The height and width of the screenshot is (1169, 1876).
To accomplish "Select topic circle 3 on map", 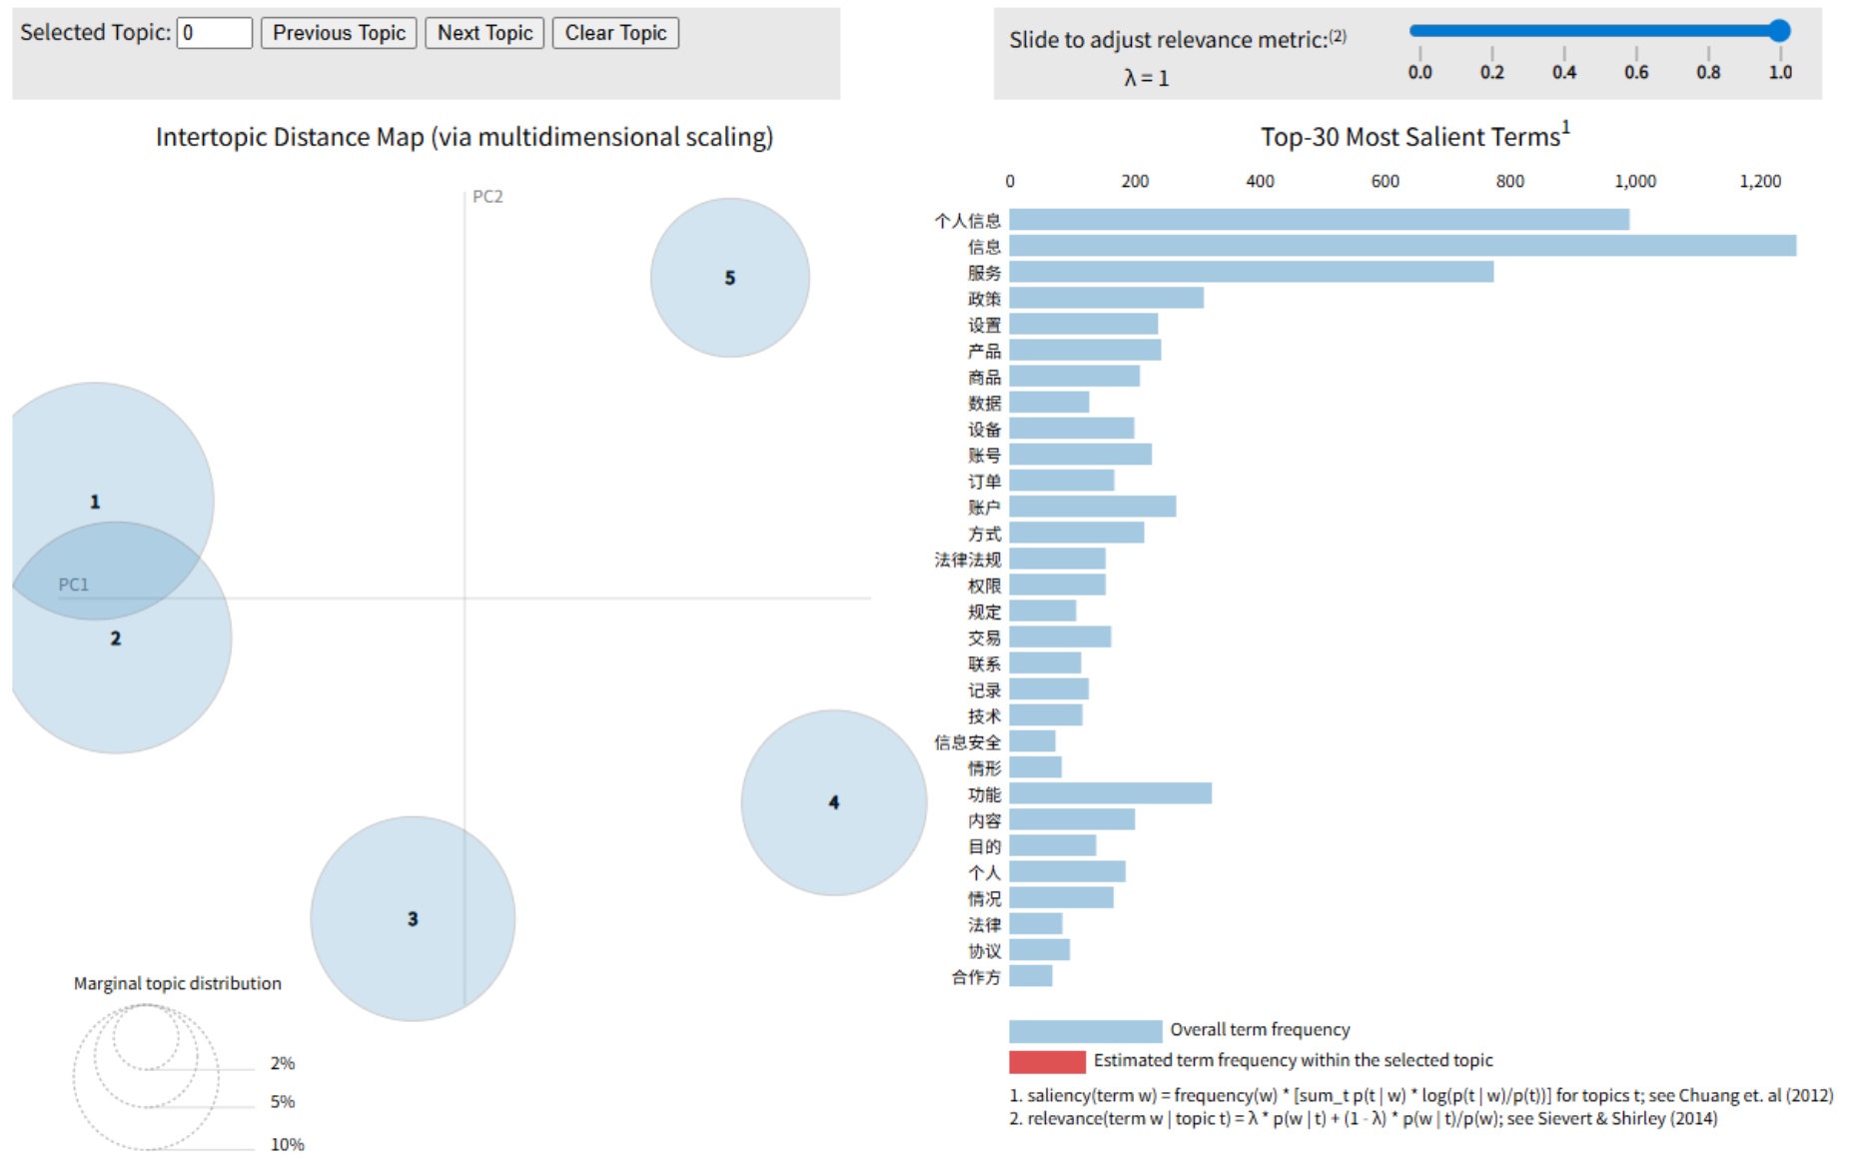I will (413, 918).
